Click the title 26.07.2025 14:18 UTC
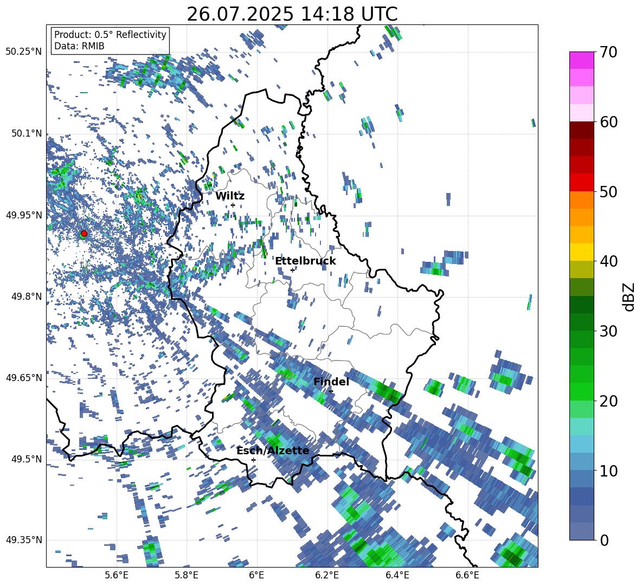Image resolution: width=642 pixels, height=586 pixels. [x=292, y=14]
